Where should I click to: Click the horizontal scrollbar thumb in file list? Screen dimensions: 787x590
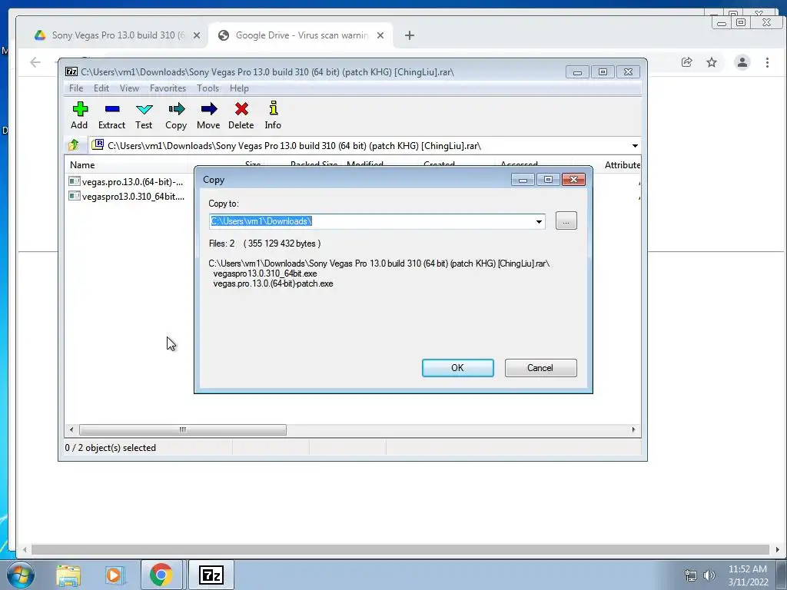pyautogui.click(x=183, y=430)
